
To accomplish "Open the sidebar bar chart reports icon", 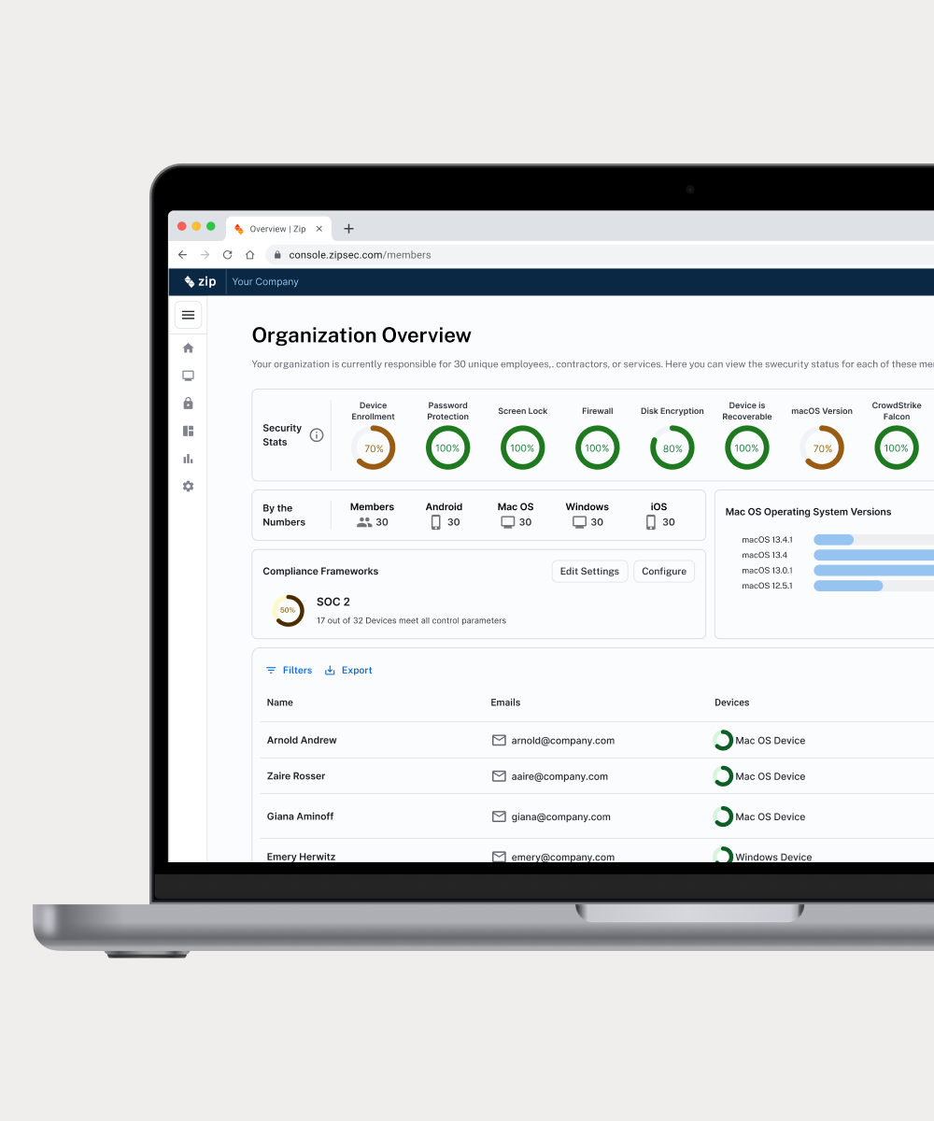I will 188,459.
